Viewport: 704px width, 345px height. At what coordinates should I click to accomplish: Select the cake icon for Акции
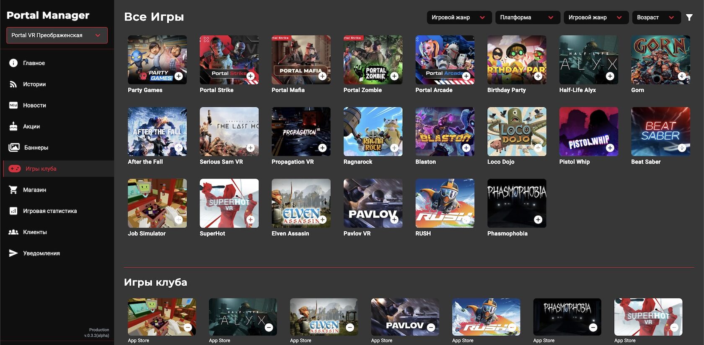click(13, 126)
